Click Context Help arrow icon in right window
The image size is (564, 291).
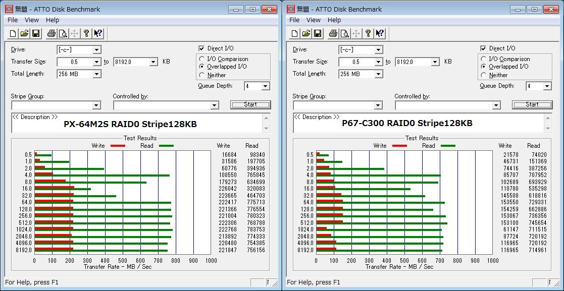tap(380, 34)
